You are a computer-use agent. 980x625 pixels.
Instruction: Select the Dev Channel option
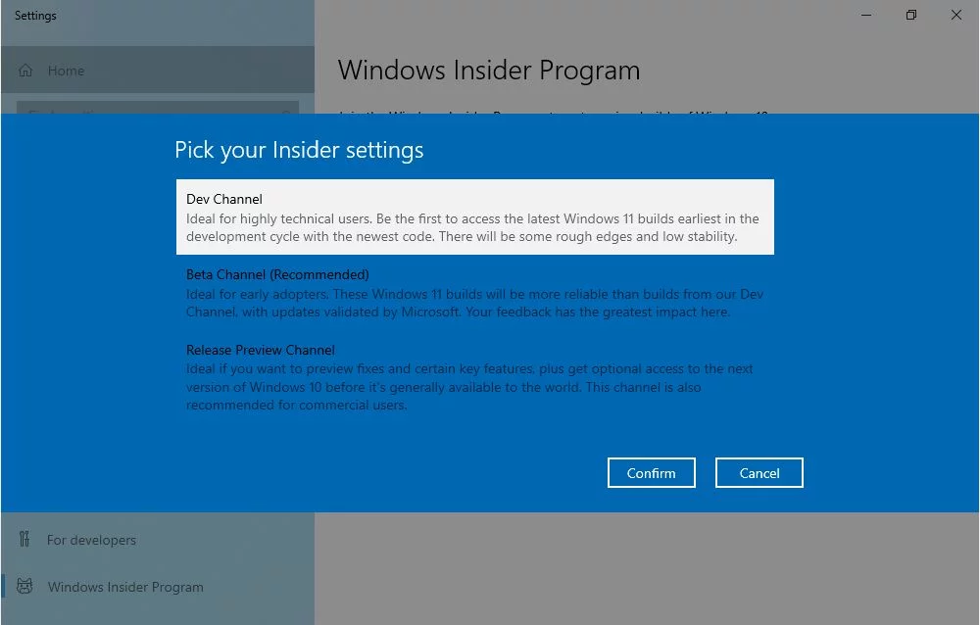[475, 216]
